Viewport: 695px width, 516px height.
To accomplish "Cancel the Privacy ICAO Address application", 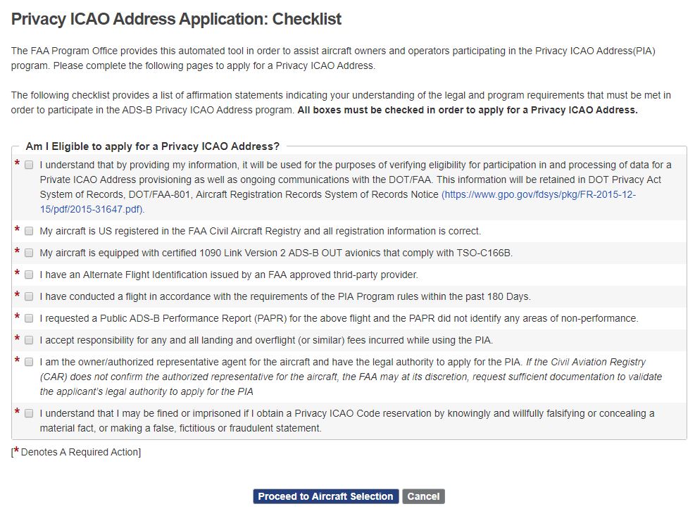I will point(423,496).
